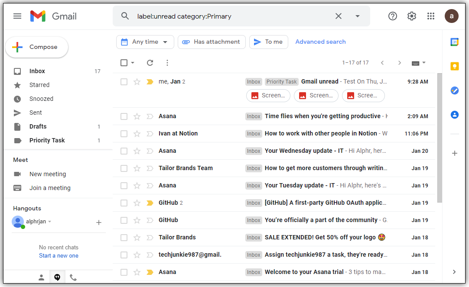Screen dimensions: 469x287
Task: Click the Priority Task label tag on first email
Action: point(281,82)
